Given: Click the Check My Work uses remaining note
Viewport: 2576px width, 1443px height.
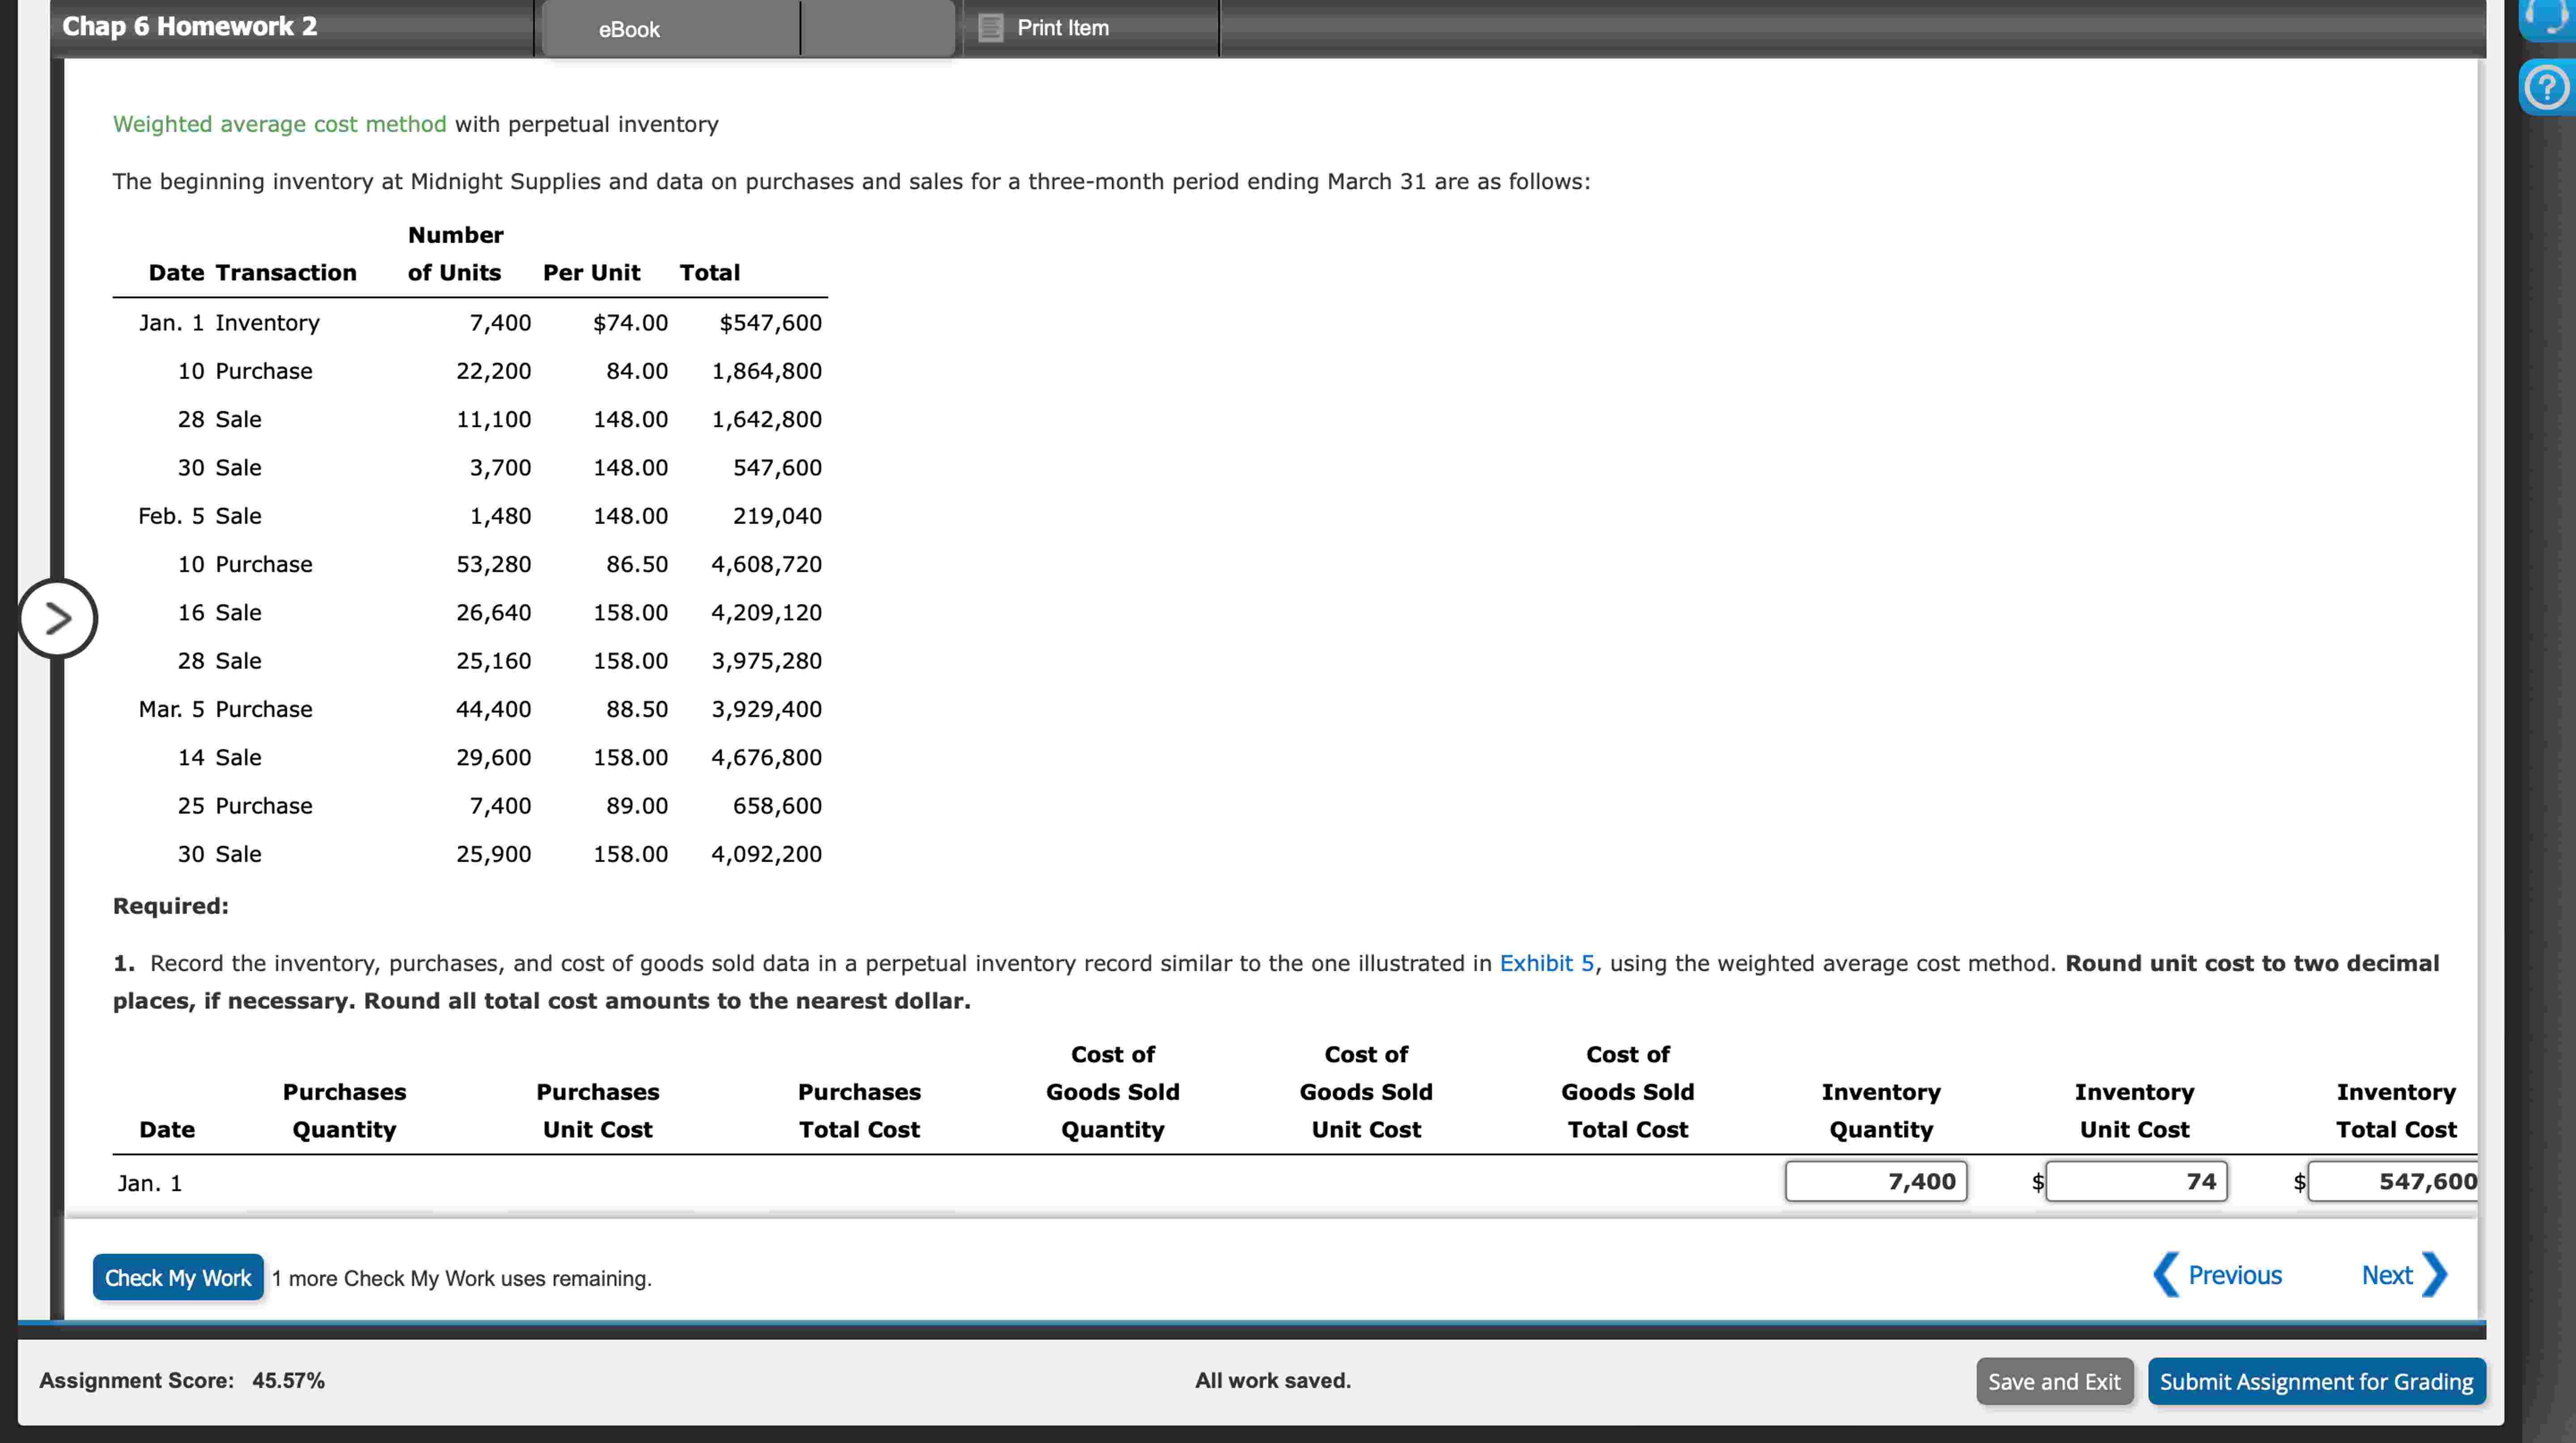Looking at the screenshot, I should 461,1278.
